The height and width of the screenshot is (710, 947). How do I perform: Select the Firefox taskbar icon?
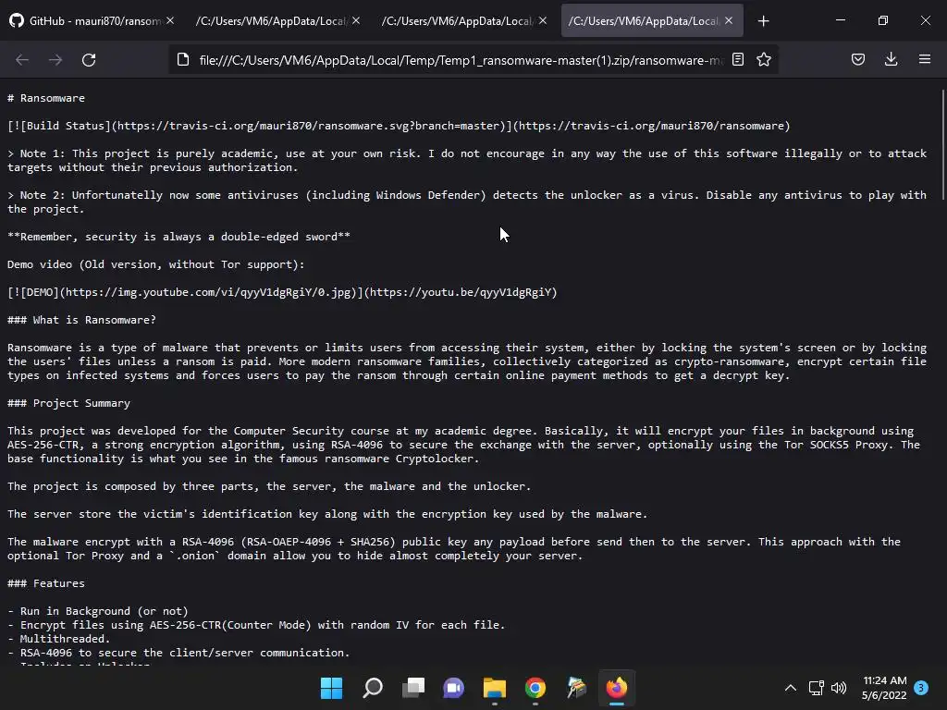[617, 688]
